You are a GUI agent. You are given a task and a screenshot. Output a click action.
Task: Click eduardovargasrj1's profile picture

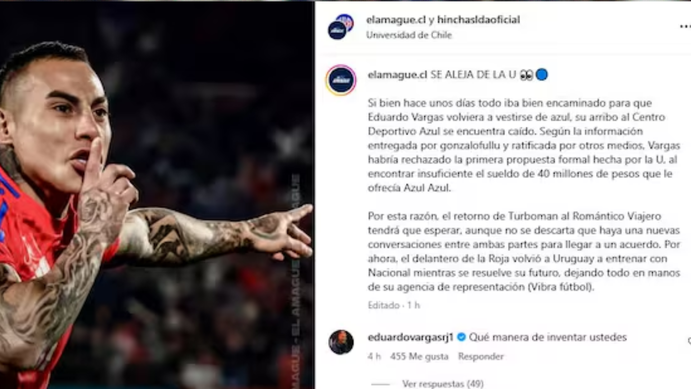tap(341, 342)
